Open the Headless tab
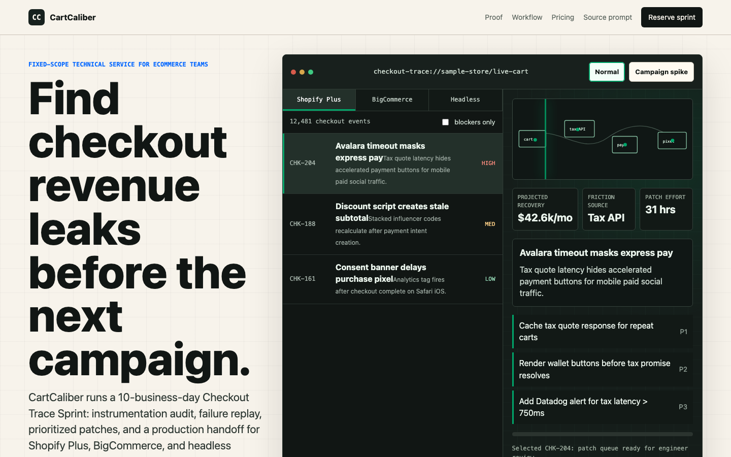 click(x=465, y=100)
